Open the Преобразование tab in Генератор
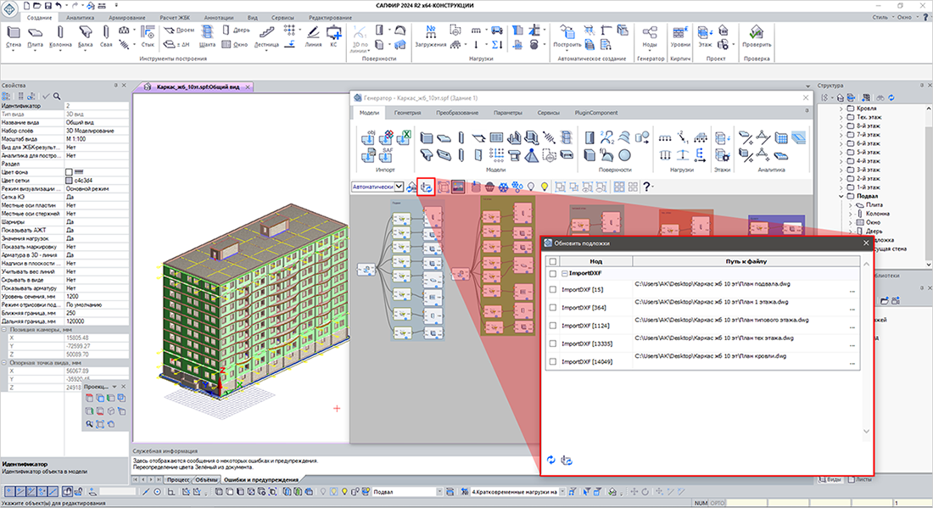933x508 pixels. pos(457,113)
